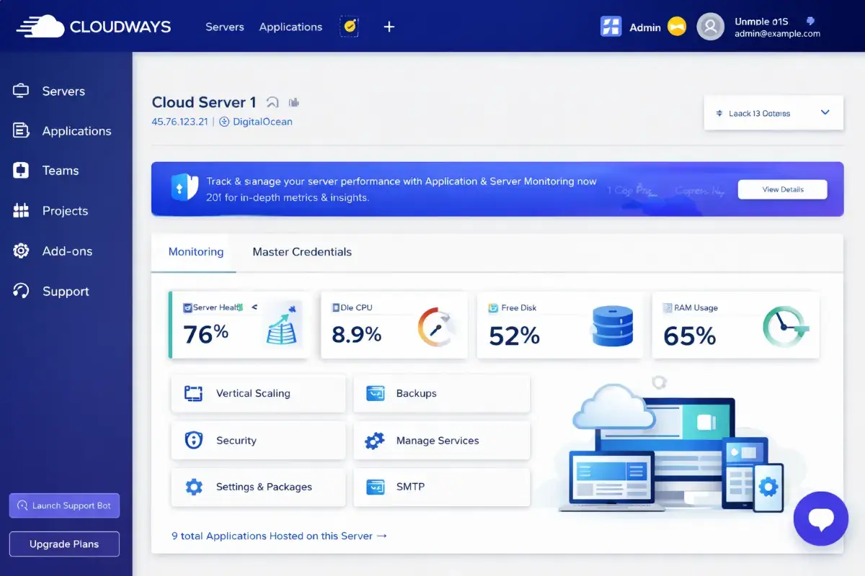Screen dimensions: 865x576
Task: Open the add new item plus menu
Action: tap(389, 27)
